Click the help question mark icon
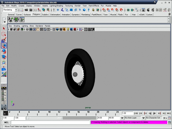Screen dimensions: 172x129 click(89, 10)
